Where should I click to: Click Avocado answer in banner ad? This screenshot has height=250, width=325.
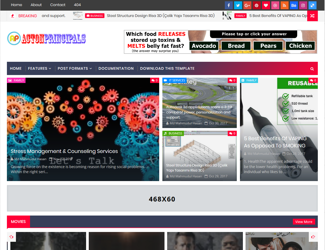click(x=204, y=46)
